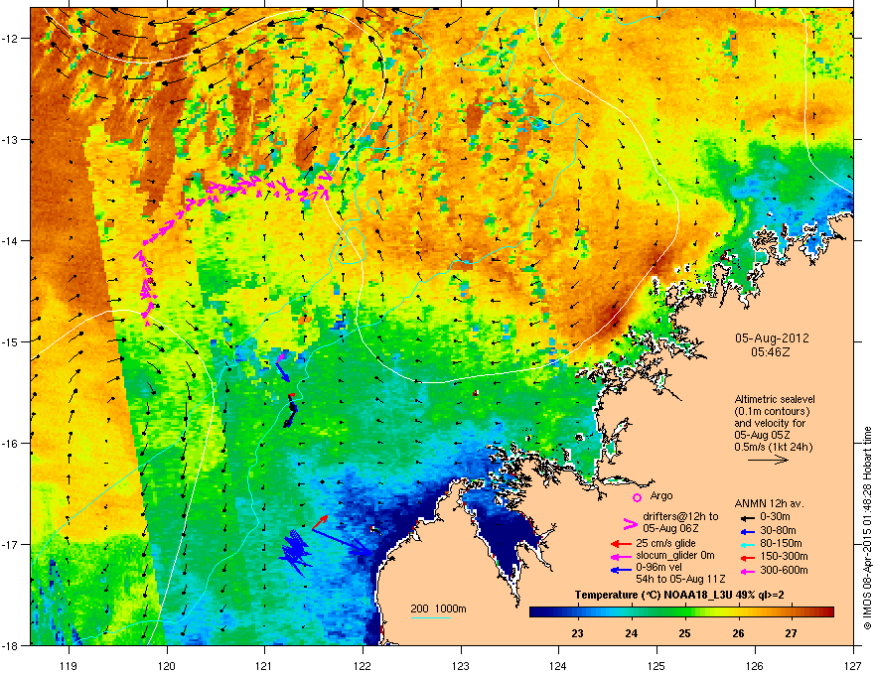Click the longitude axis label 123
The width and height of the screenshot is (874, 675).
461,665
